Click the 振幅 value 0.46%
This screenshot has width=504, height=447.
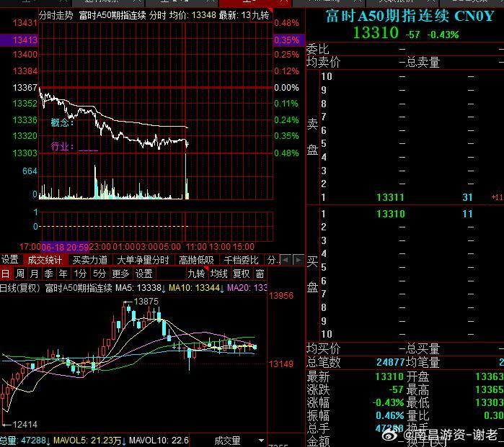click(389, 415)
